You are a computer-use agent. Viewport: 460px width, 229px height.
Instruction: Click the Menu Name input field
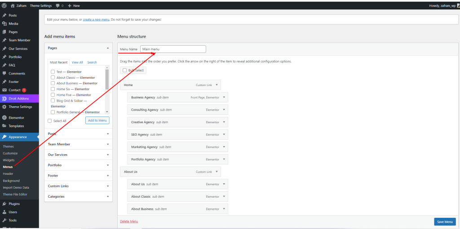click(173, 49)
